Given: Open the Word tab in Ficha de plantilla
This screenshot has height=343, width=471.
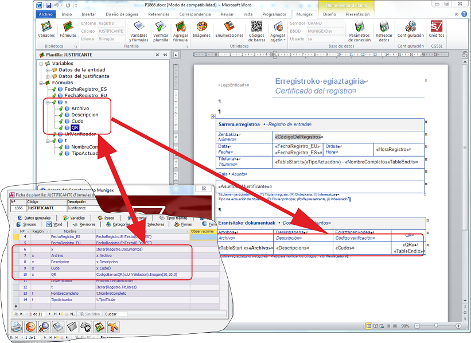Looking at the screenshot, I should (55, 224).
